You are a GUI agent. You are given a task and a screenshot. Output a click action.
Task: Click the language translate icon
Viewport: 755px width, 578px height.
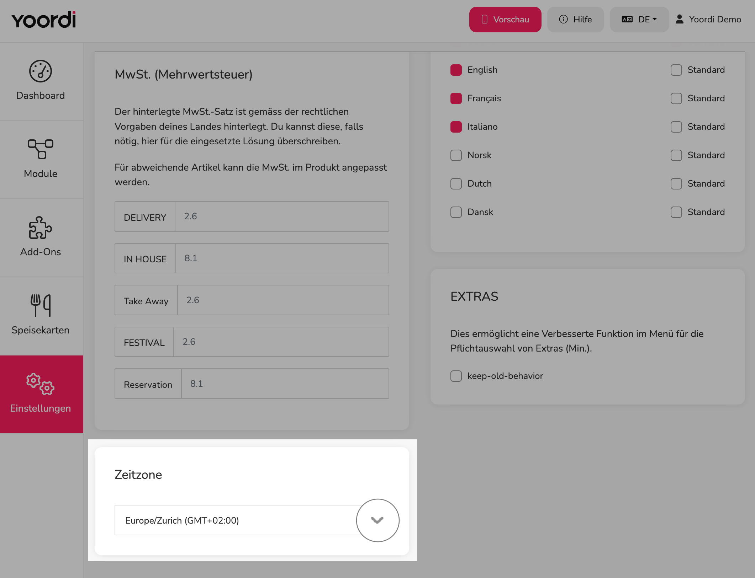pos(627,20)
